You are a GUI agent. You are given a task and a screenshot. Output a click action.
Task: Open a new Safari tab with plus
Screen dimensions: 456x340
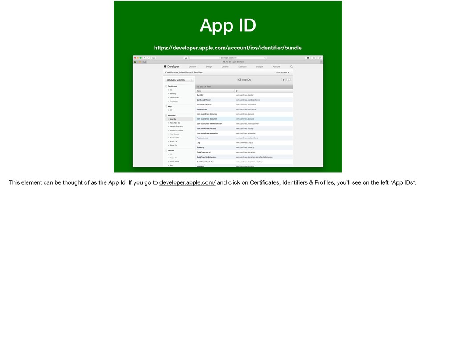pyautogui.click(x=322, y=62)
